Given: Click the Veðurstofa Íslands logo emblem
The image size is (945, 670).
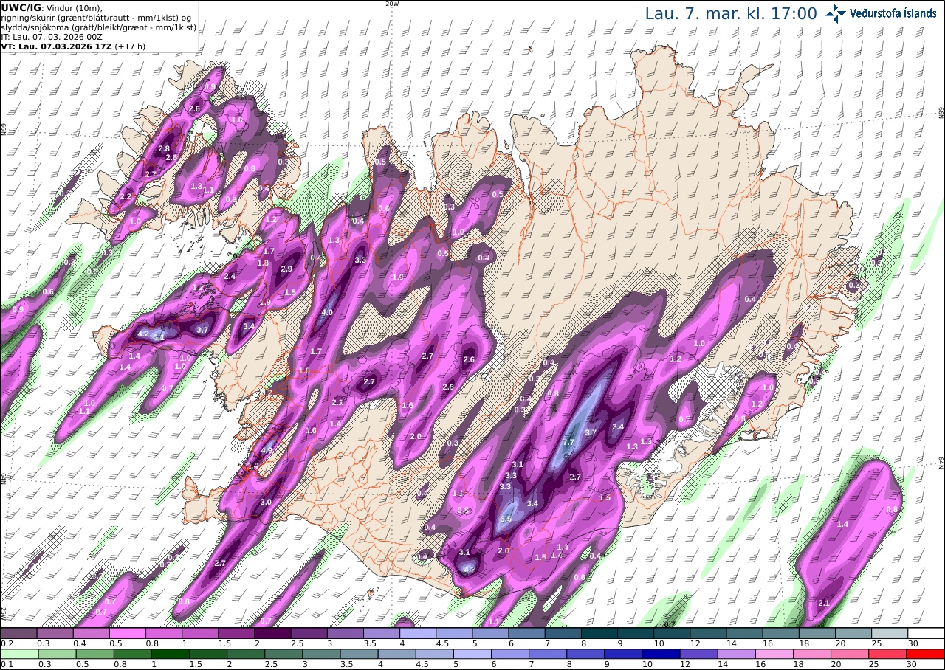Looking at the screenshot, I should tap(836, 13).
